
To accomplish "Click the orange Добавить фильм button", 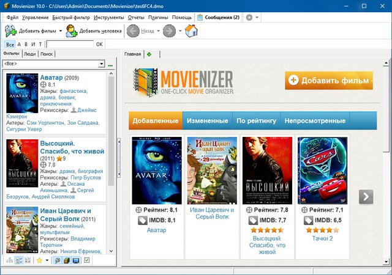I will click(328, 80).
